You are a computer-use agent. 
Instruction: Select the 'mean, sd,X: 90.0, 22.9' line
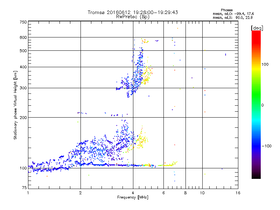[233, 17]
